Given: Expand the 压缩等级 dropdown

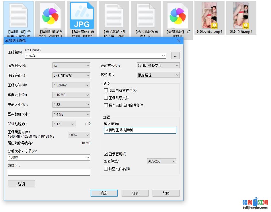Looking at the screenshot, I should pyautogui.click(x=71, y=76).
